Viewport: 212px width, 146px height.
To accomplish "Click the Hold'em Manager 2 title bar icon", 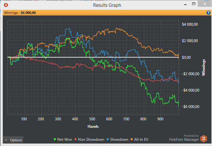I will [x=6, y=5].
